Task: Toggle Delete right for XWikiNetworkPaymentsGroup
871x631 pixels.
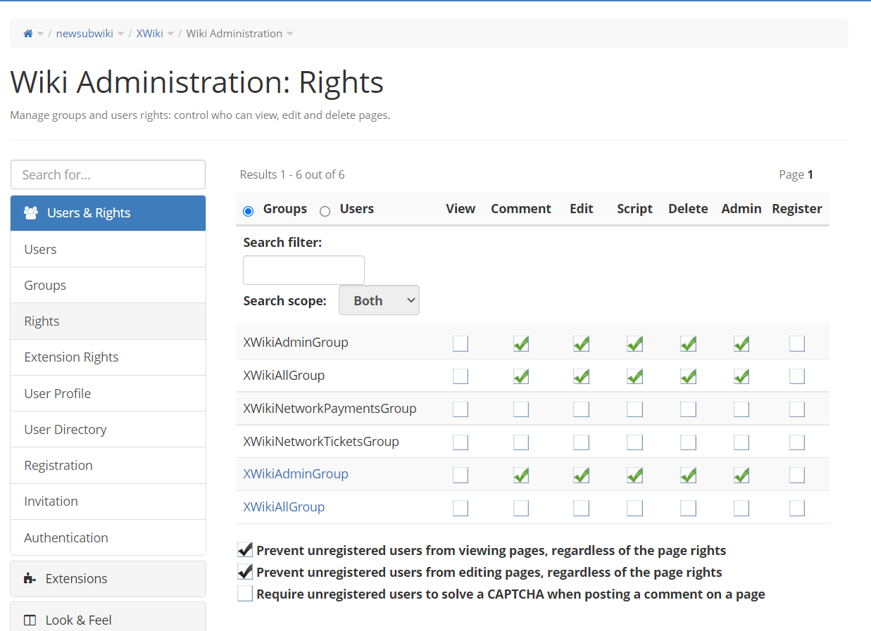Action: click(688, 409)
